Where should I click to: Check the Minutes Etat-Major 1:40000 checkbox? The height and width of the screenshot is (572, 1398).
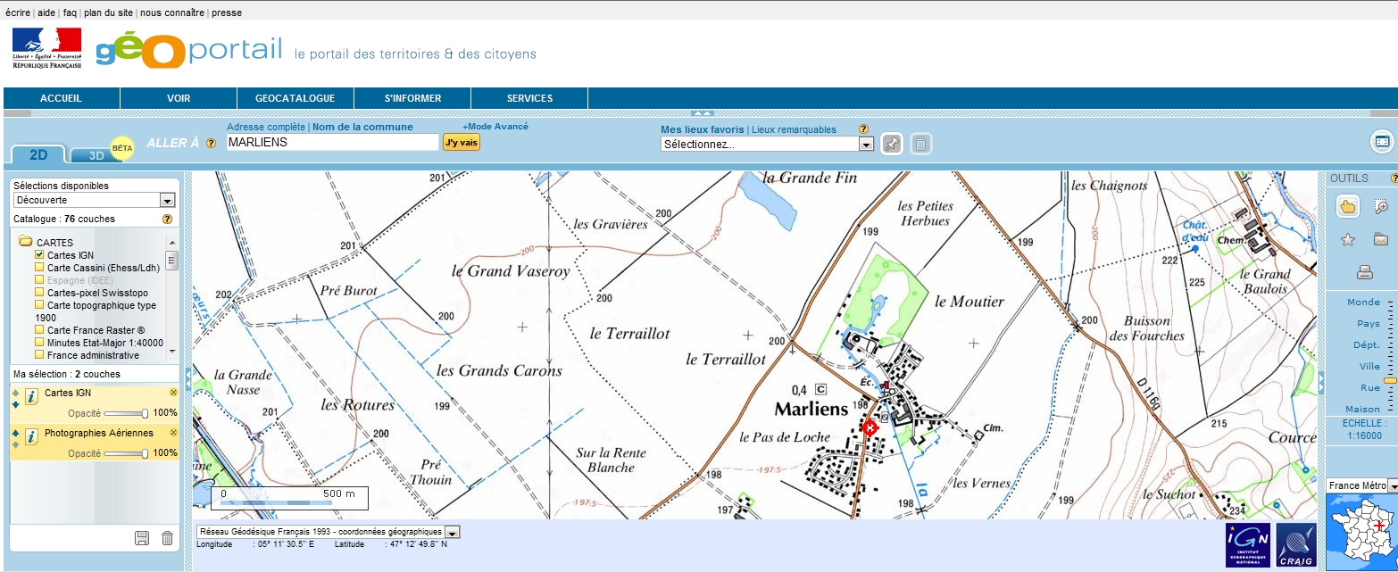pyautogui.click(x=39, y=343)
